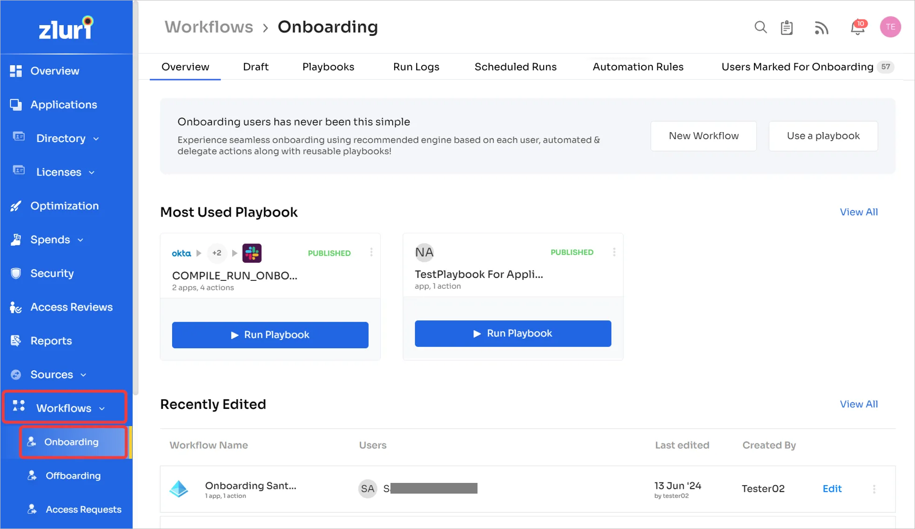Select Offboarding under Workflows
This screenshot has height=529, width=915.
tap(73, 476)
